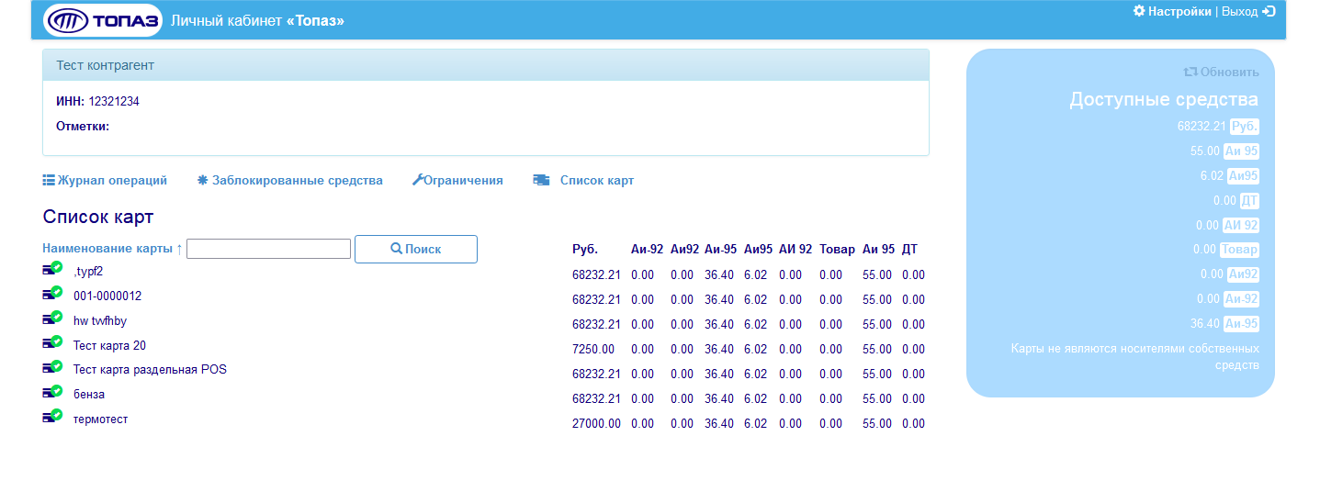Click the wrench icon of Ограничения
The width and height of the screenshot is (1320, 492).
point(417,181)
